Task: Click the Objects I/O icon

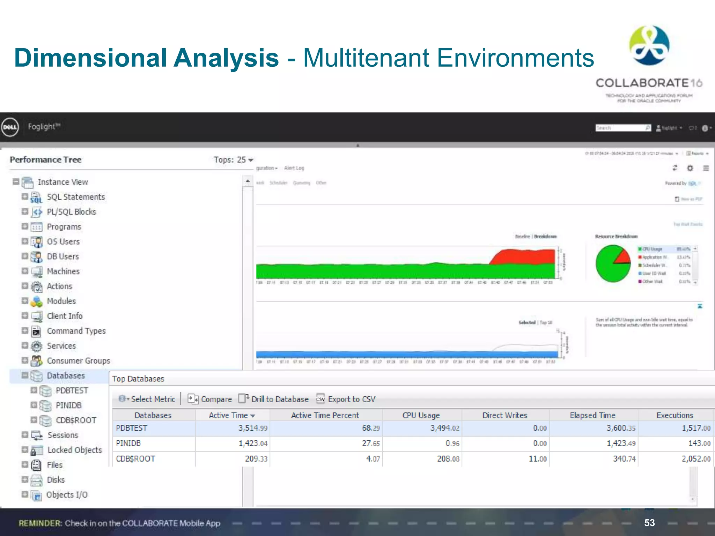Action: click(36, 495)
